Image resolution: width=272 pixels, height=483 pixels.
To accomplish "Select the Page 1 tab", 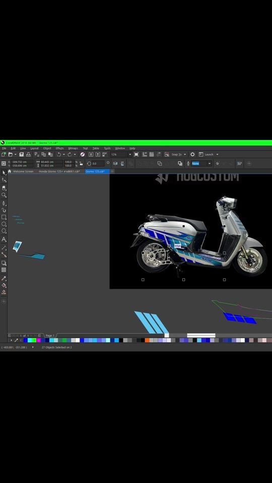I will point(50,336).
